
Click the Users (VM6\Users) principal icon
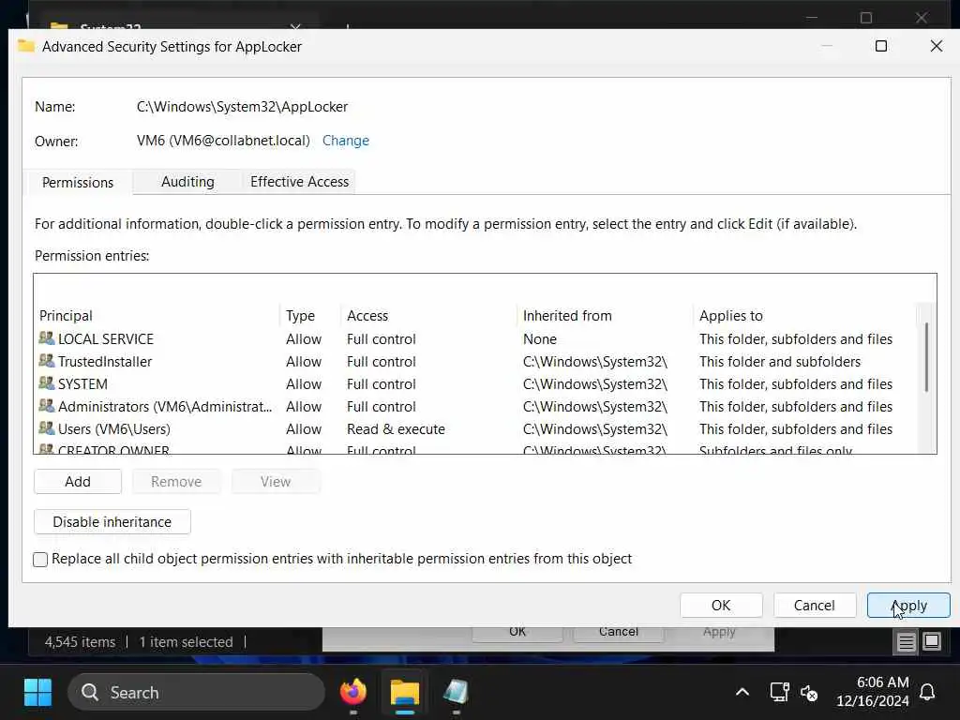pos(47,428)
